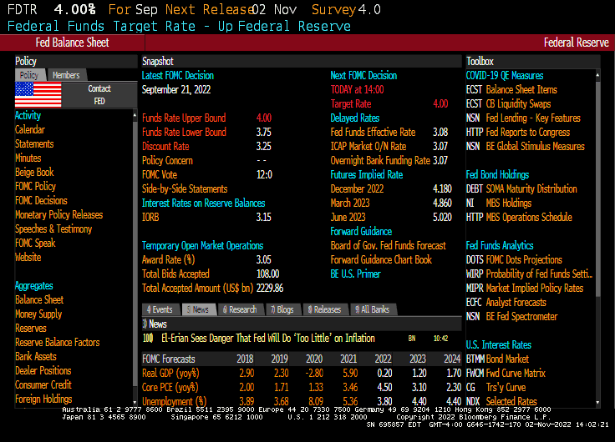The image size is (615, 442).
Task: Open FOMC Policy link
Action: tap(36, 186)
